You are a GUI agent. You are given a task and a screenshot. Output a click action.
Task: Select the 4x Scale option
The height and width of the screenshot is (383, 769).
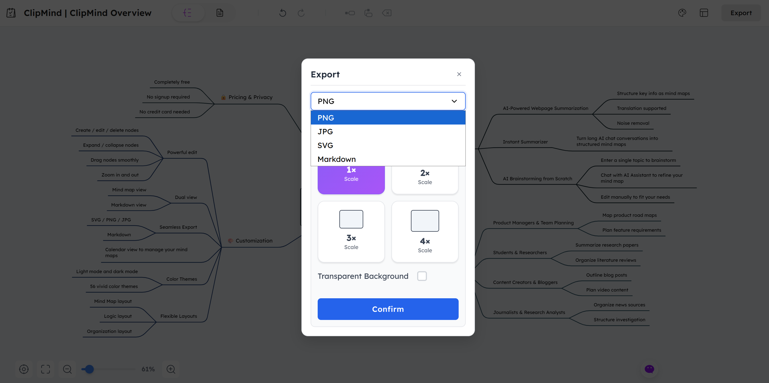click(x=424, y=232)
